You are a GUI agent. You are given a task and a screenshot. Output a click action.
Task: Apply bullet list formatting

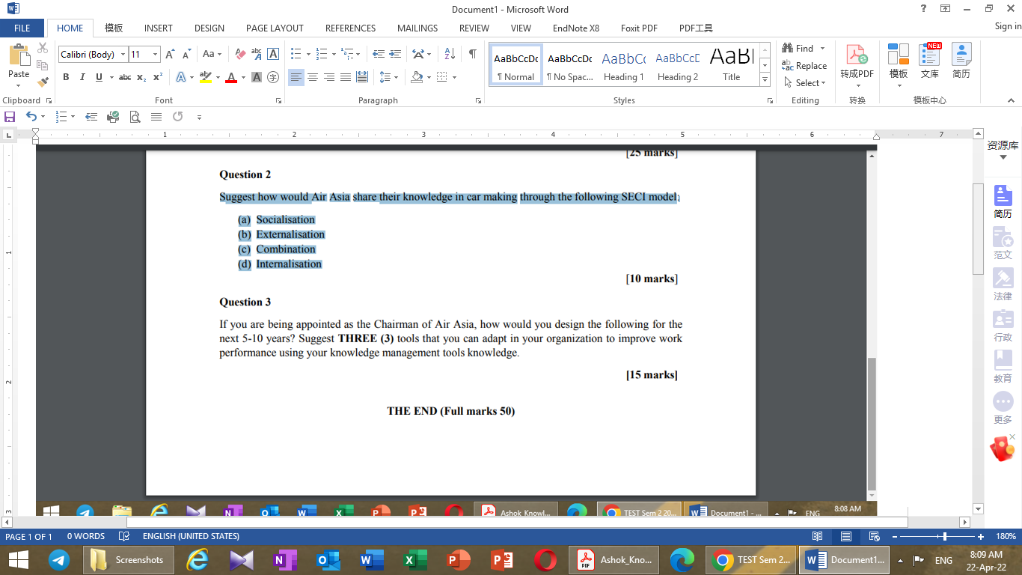(x=295, y=53)
